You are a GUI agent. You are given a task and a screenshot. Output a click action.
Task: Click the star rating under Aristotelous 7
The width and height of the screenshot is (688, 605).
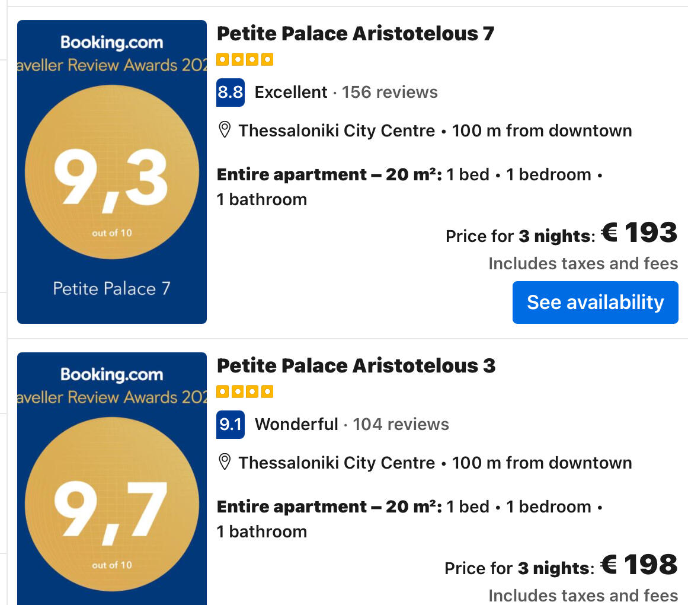click(245, 59)
